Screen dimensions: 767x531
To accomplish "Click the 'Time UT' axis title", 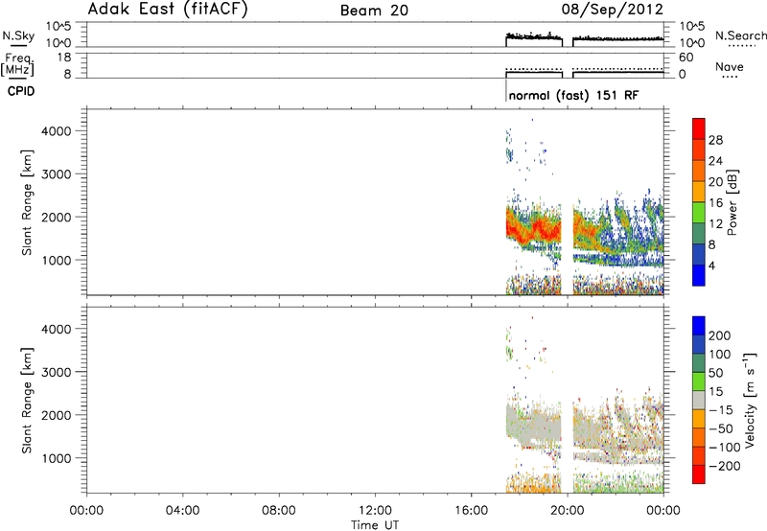I will click(375, 525).
